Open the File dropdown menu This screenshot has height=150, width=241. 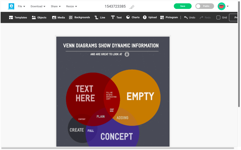tap(22, 6)
